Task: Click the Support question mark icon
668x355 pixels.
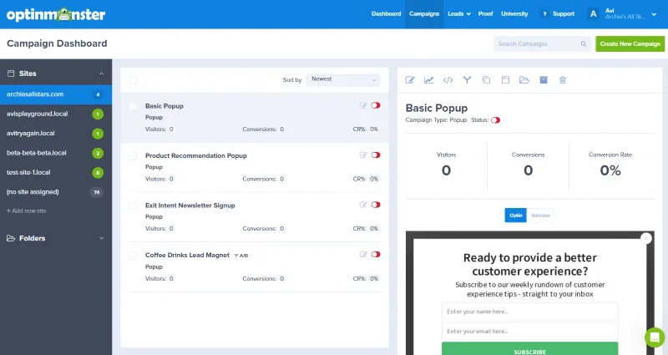Action: (544, 14)
